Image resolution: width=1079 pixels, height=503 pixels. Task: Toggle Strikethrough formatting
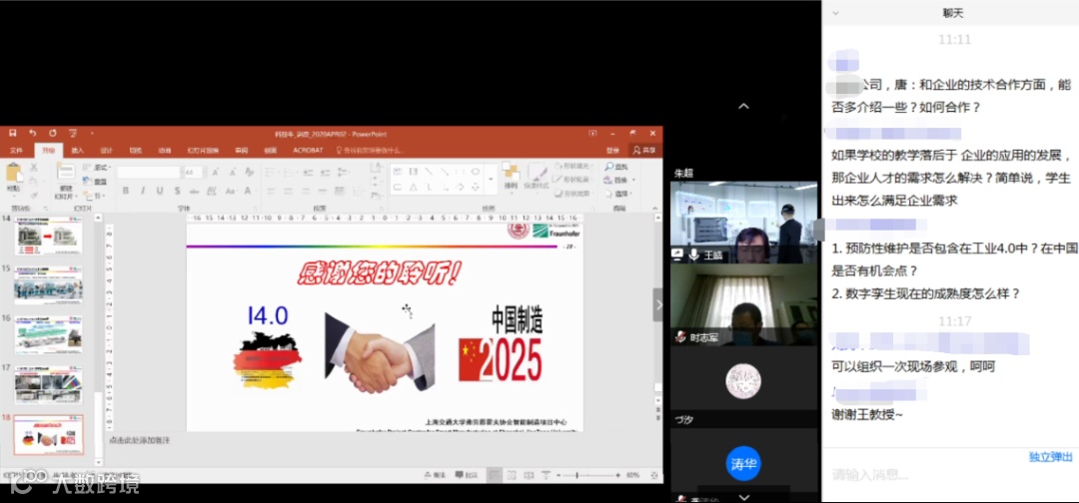pos(194,191)
